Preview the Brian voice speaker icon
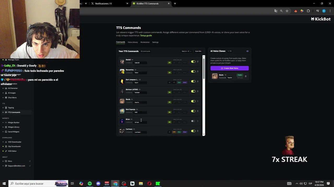The image size is (334, 187). pos(132,119)
